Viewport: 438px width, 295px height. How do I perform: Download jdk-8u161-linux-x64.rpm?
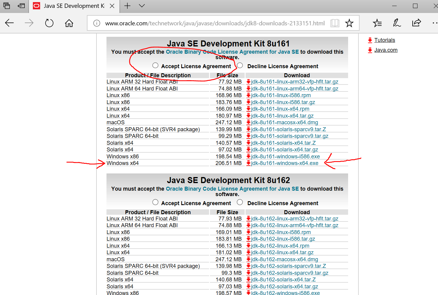(x=280, y=109)
